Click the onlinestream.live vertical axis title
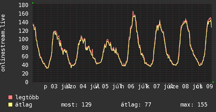The width and height of the screenshot is (216, 112). click(x=3, y=43)
